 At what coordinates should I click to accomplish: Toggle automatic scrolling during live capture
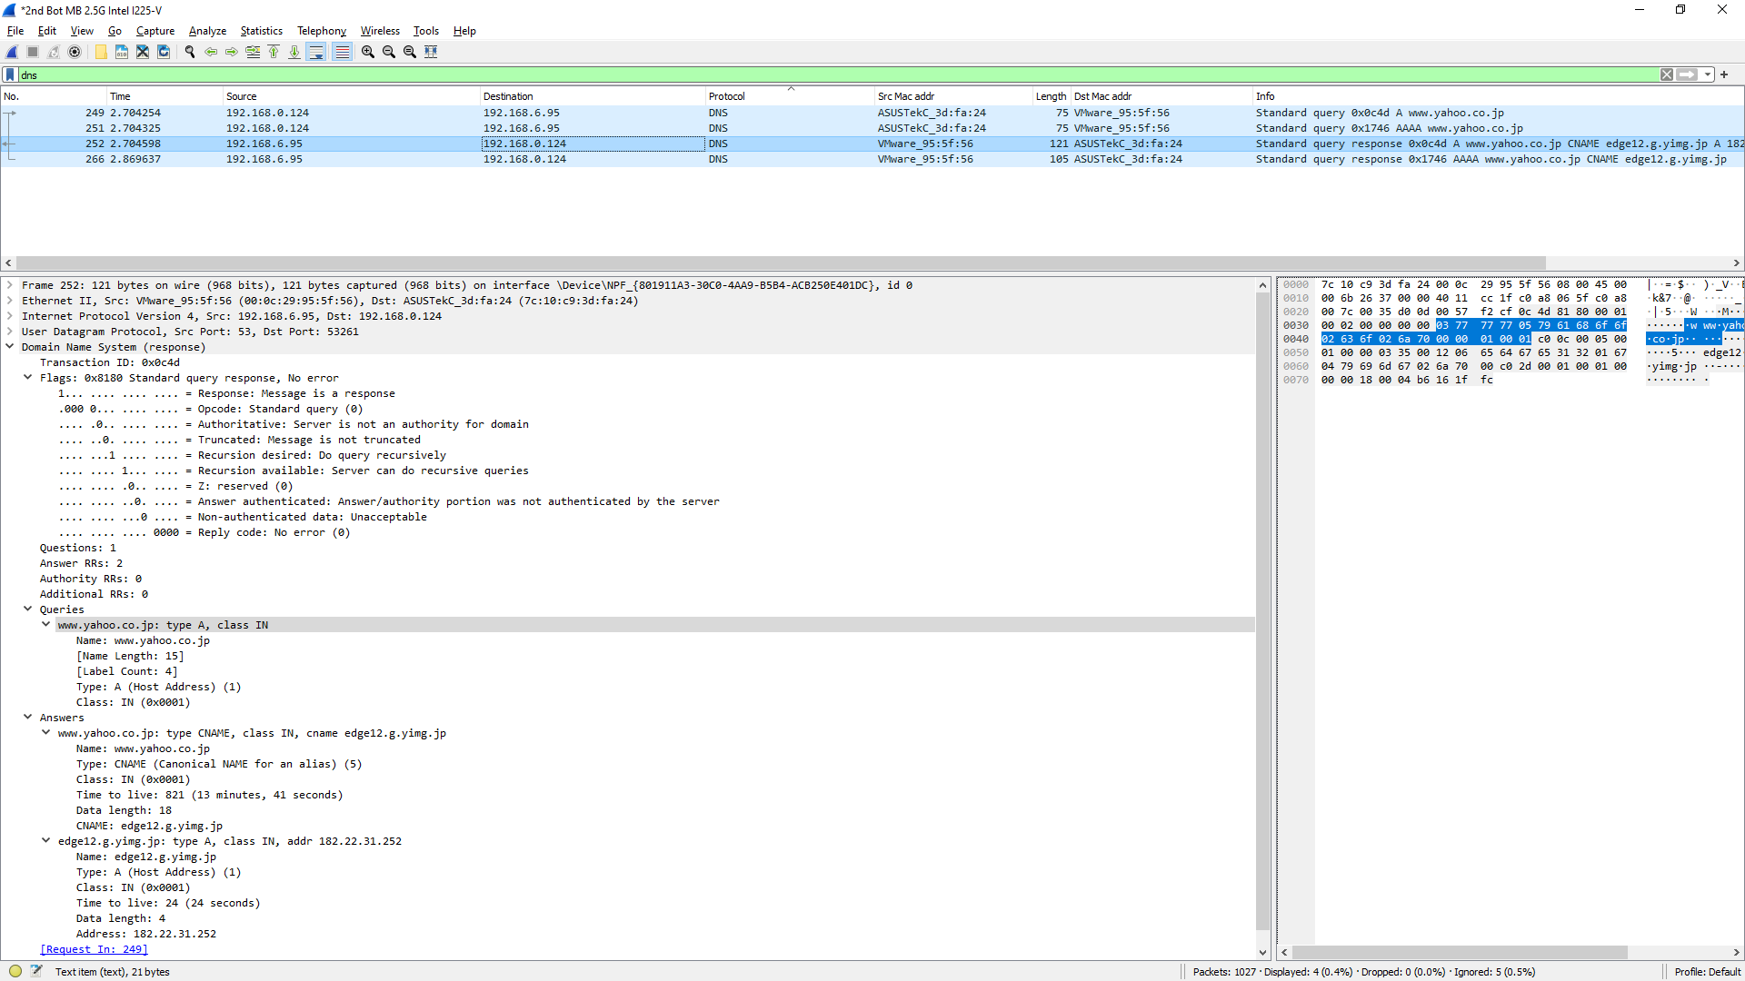pos(315,52)
